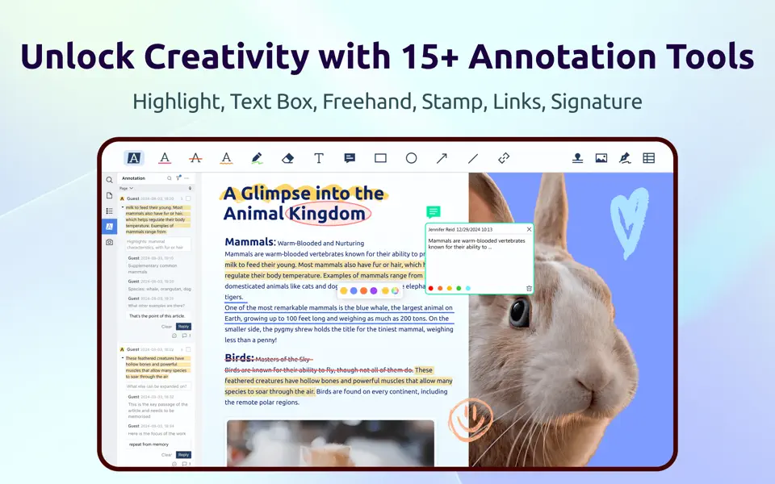
Task: Toggle expand-all arrows beside Page dropdown
Action: [191, 188]
